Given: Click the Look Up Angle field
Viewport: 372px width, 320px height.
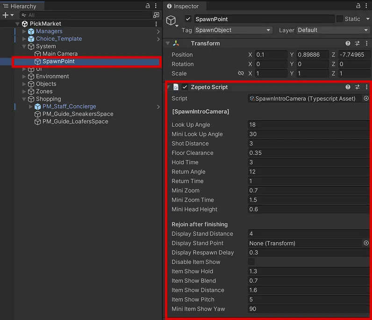Looking at the screenshot, I should 308,125.
